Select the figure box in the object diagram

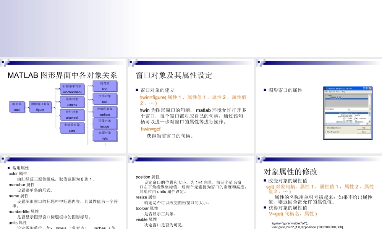click(x=40, y=107)
